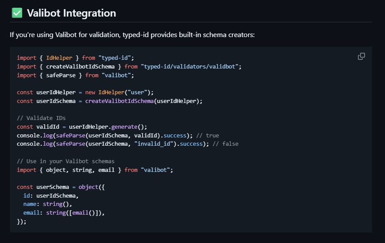Click the "Valibot Integration" heading
Image resolution: width=385 pixels, height=243 pixels.
pos(71,13)
